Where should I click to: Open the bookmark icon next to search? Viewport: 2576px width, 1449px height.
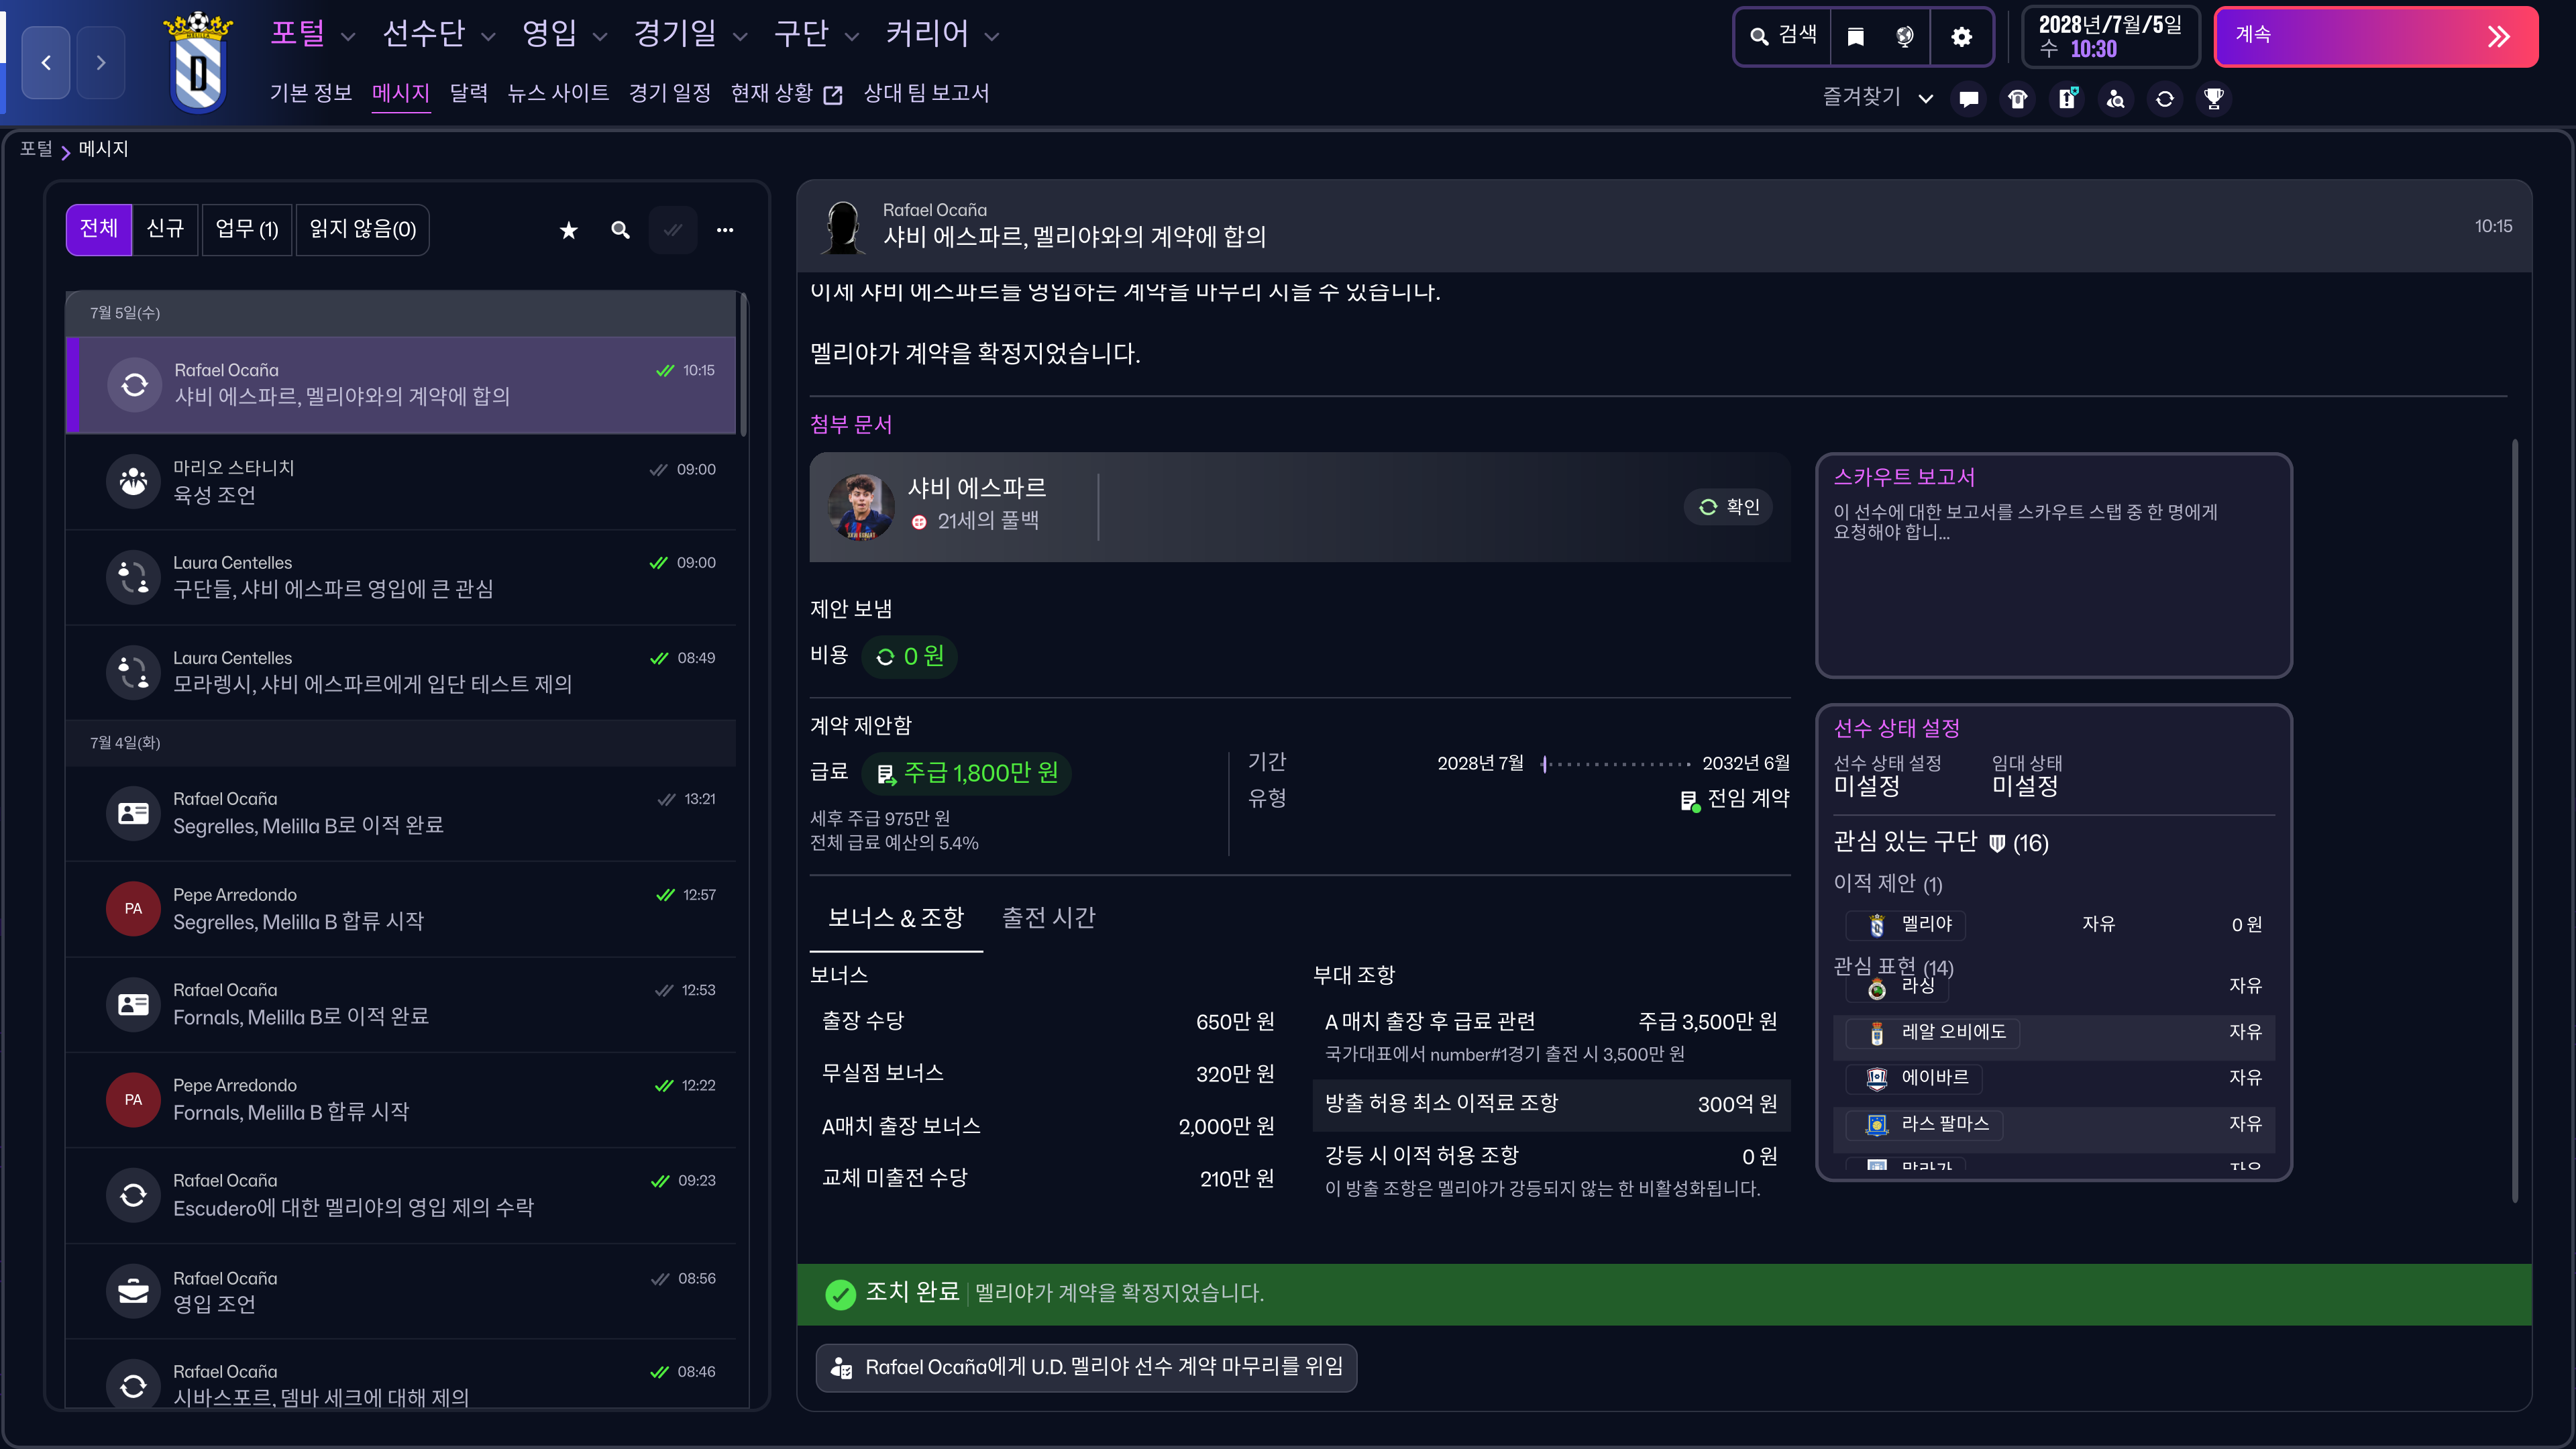point(1855,37)
